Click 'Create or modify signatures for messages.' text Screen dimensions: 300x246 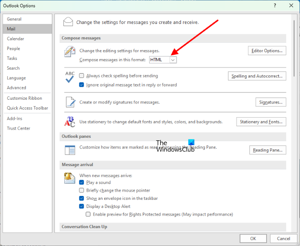120,102
